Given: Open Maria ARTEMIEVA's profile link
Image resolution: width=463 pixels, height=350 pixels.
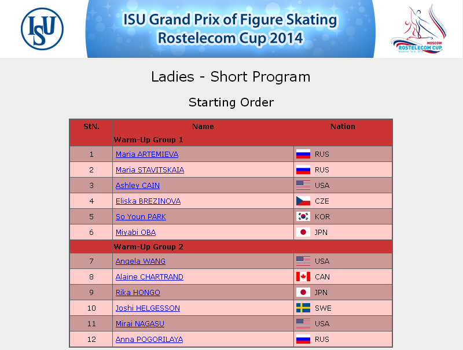Looking at the screenshot, I should (147, 154).
